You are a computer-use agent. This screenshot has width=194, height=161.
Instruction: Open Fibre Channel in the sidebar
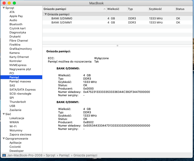click(x=19, y=41)
